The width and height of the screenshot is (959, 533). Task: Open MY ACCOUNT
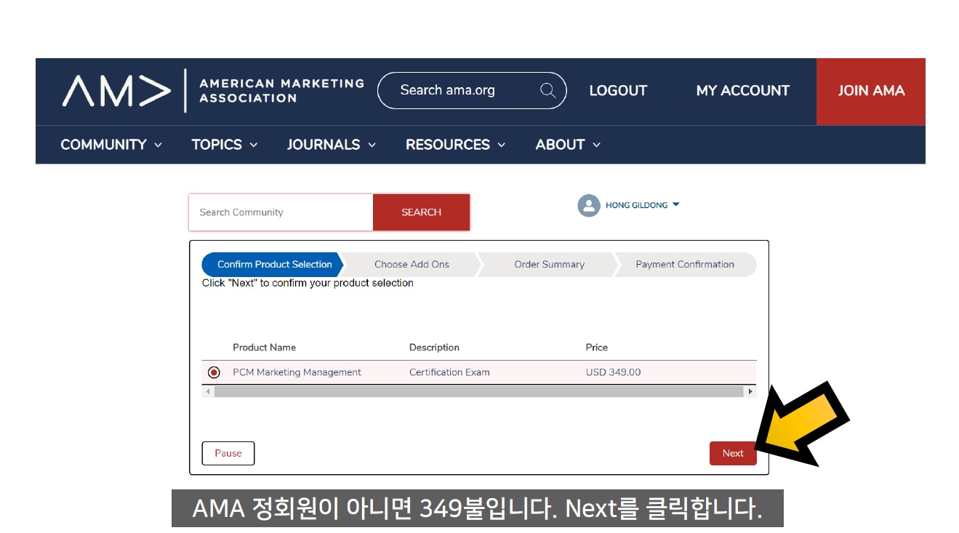click(x=742, y=91)
